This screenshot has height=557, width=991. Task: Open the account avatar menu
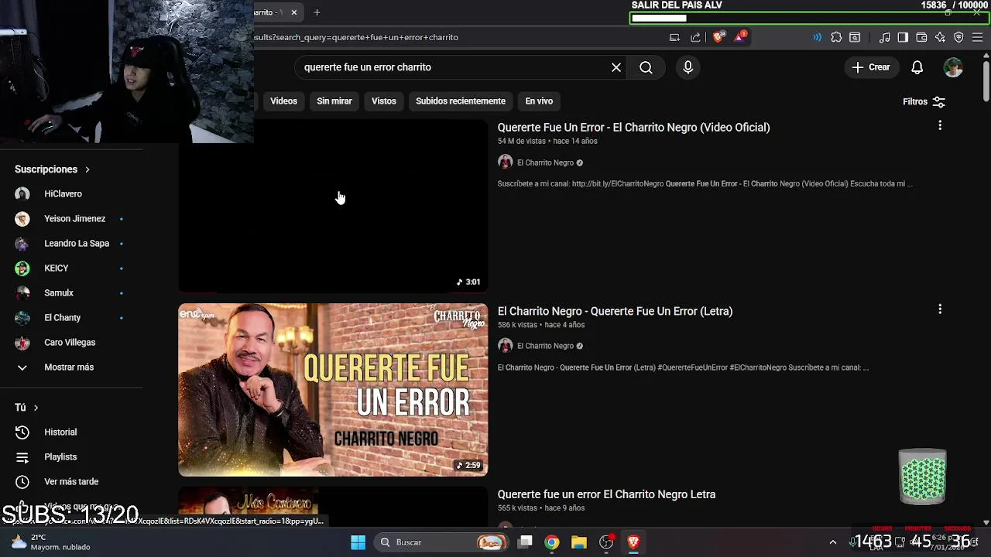tap(953, 67)
